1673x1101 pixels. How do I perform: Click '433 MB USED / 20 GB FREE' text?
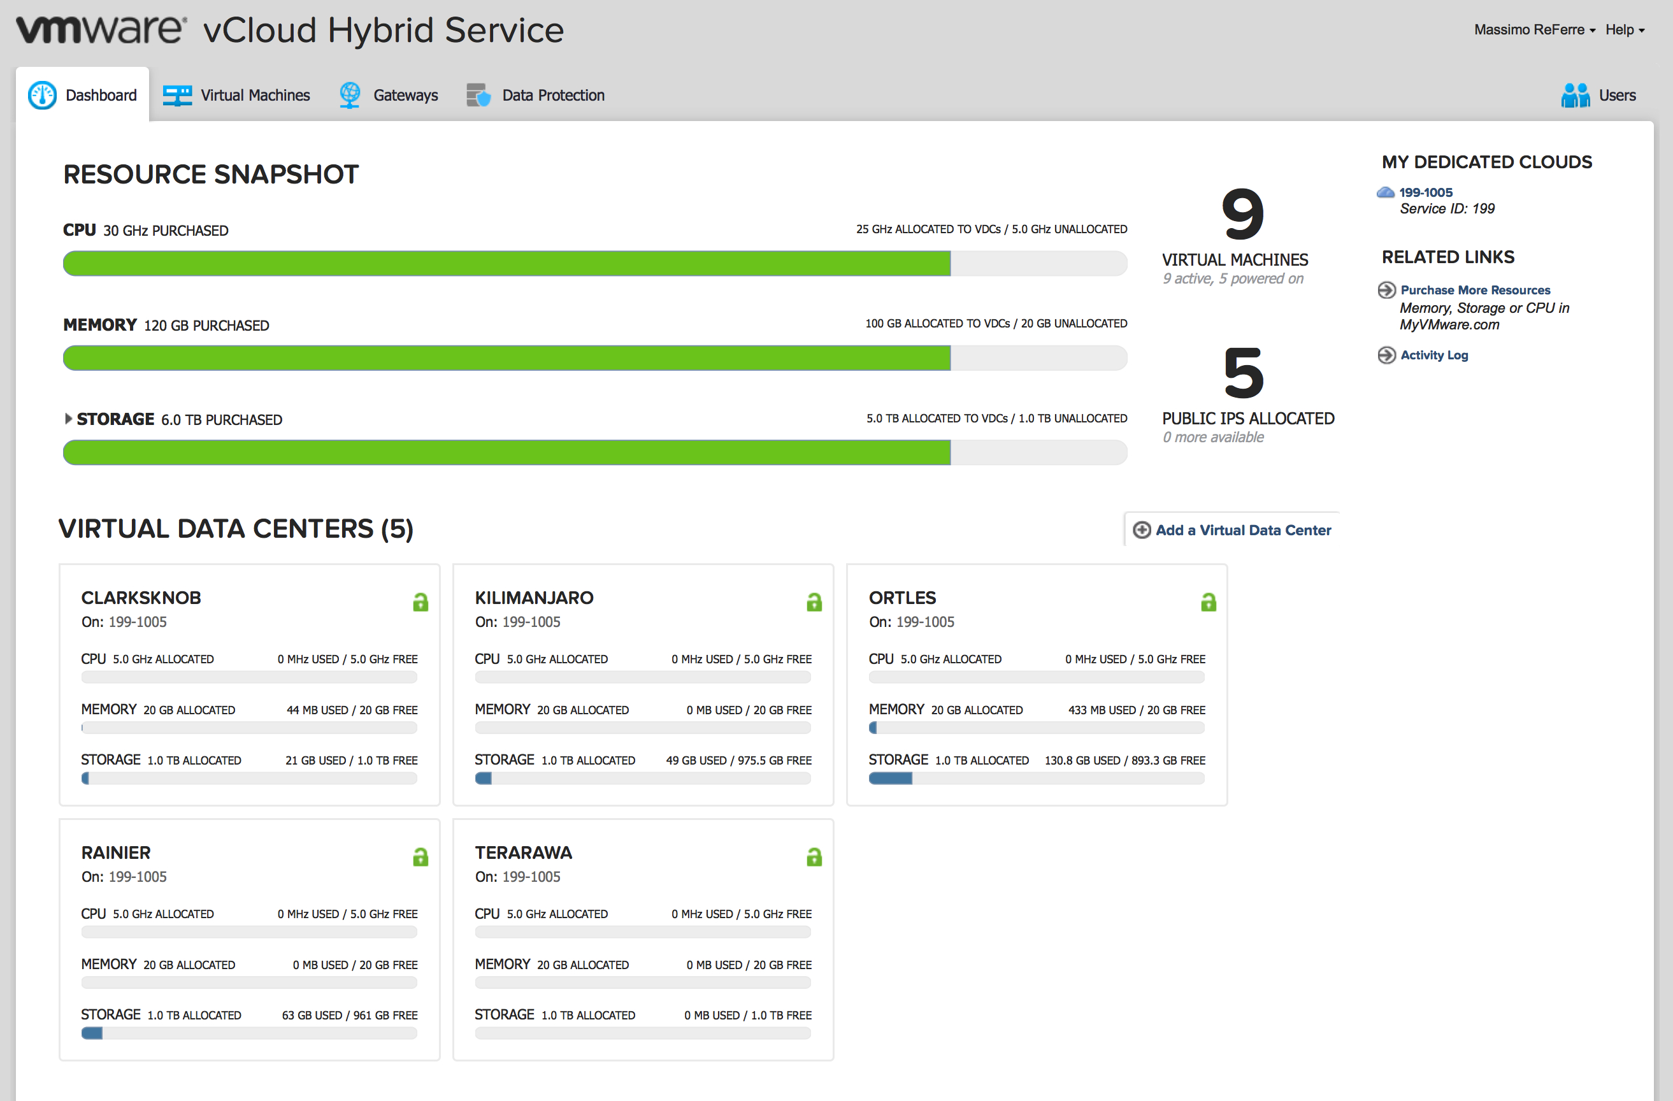click(x=1136, y=710)
